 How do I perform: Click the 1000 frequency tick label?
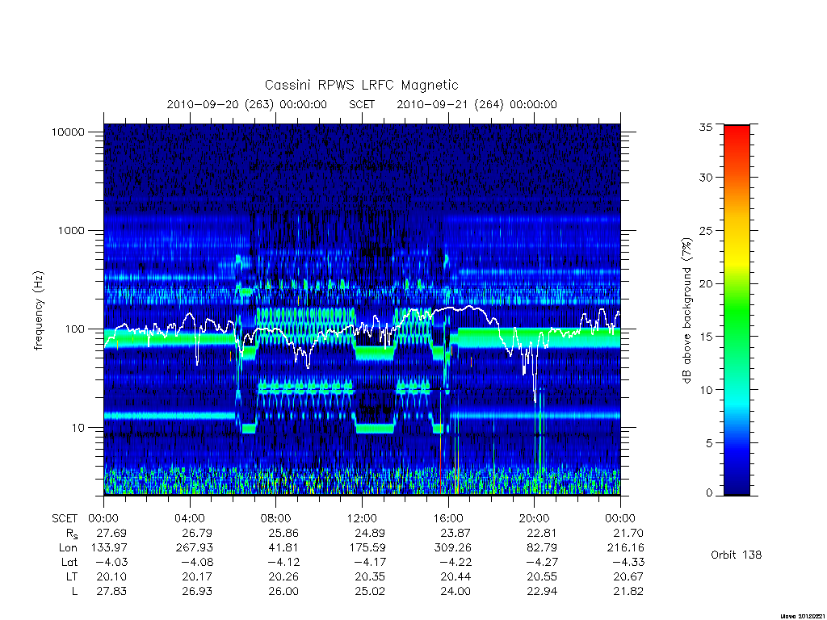pos(71,230)
